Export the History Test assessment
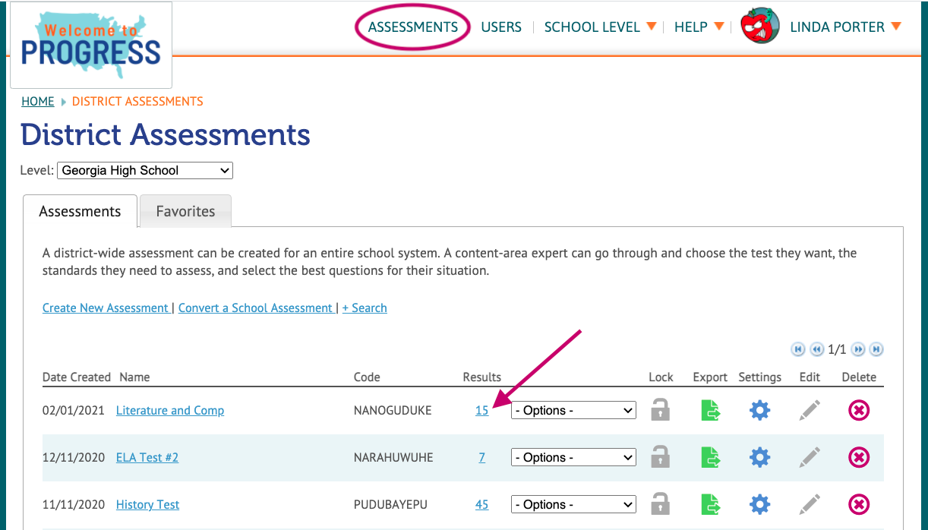The image size is (928, 530). [x=710, y=504]
